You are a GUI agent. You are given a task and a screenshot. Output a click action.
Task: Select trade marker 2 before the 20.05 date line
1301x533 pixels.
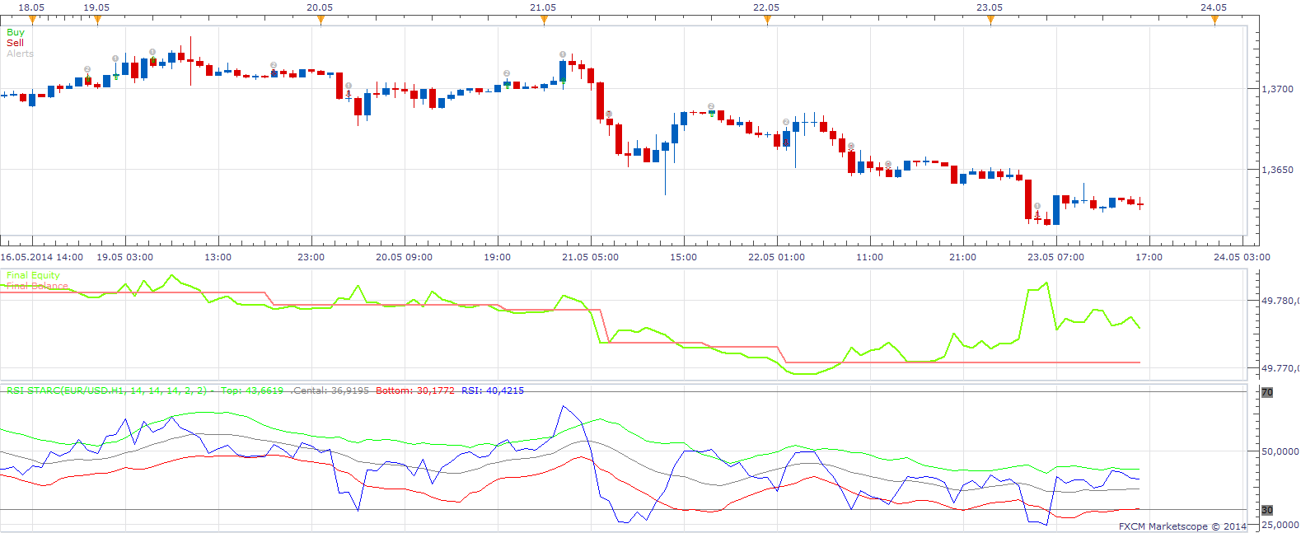pos(274,65)
